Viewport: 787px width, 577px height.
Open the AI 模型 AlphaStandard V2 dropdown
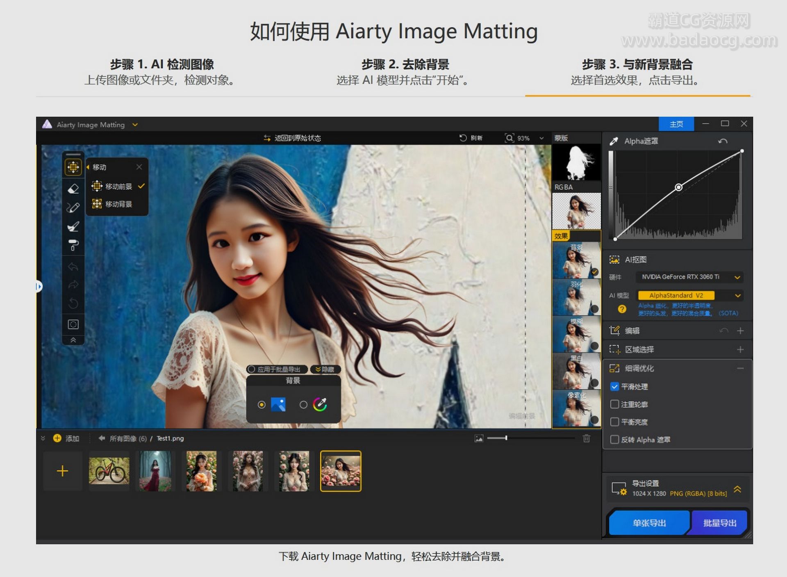pyautogui.click(x=689, y=295)
